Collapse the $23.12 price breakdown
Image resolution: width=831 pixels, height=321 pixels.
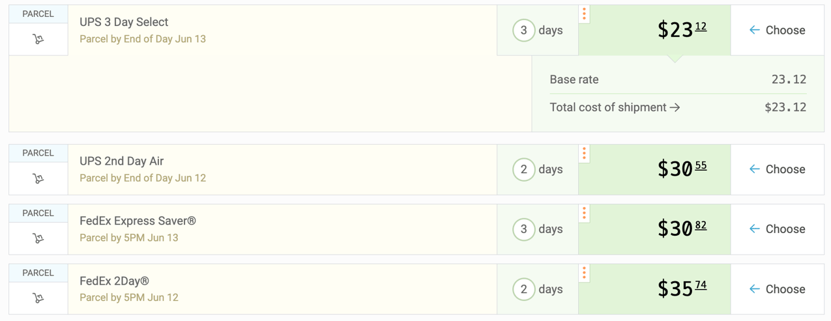(681, 30)
